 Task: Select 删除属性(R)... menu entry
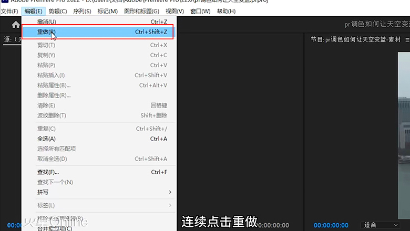[x=99, y=95]
